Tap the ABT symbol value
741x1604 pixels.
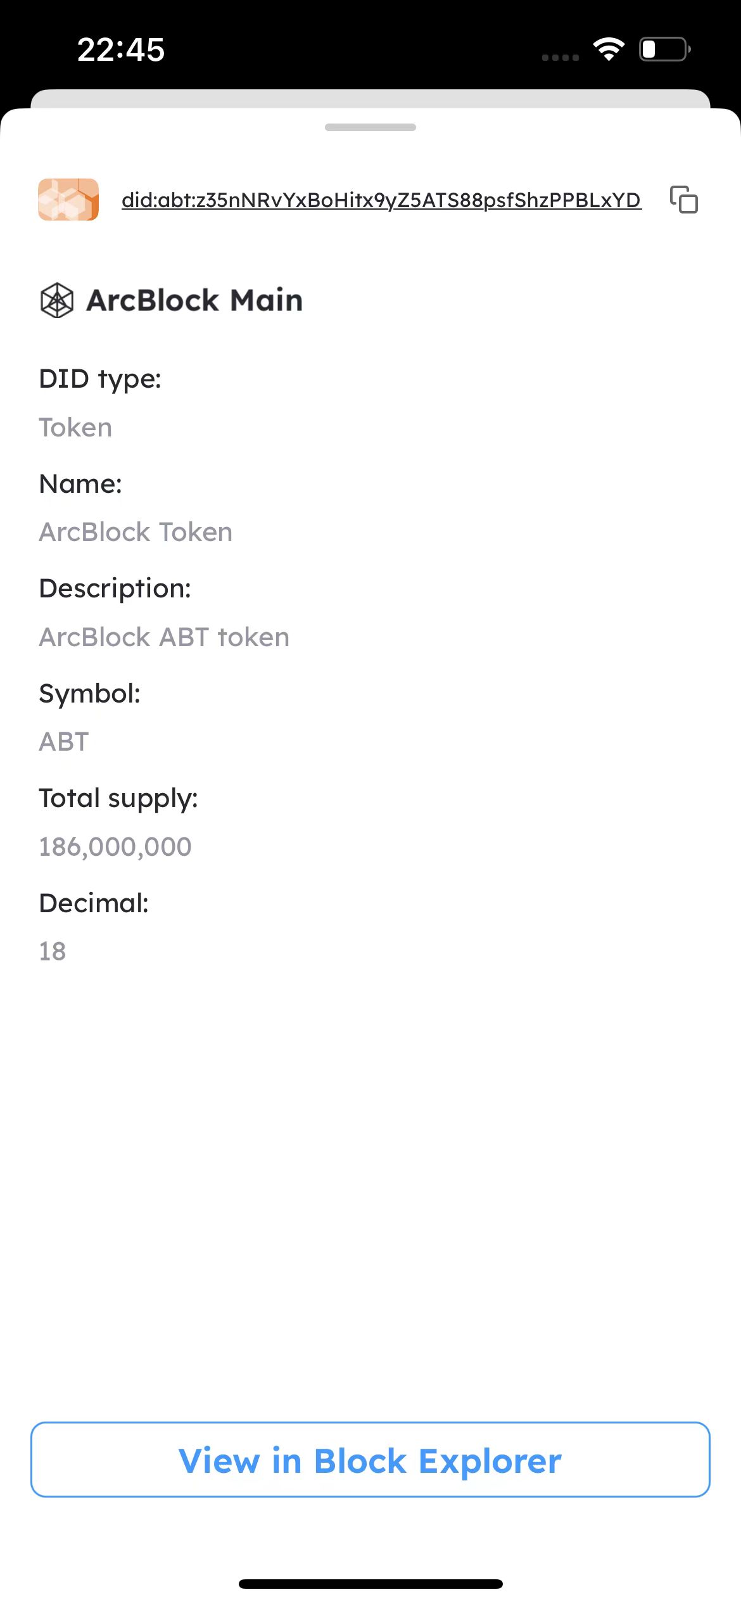[x=64, y=742]
